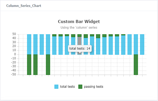Click the third dark green negative bar from left

pos(48,64)
